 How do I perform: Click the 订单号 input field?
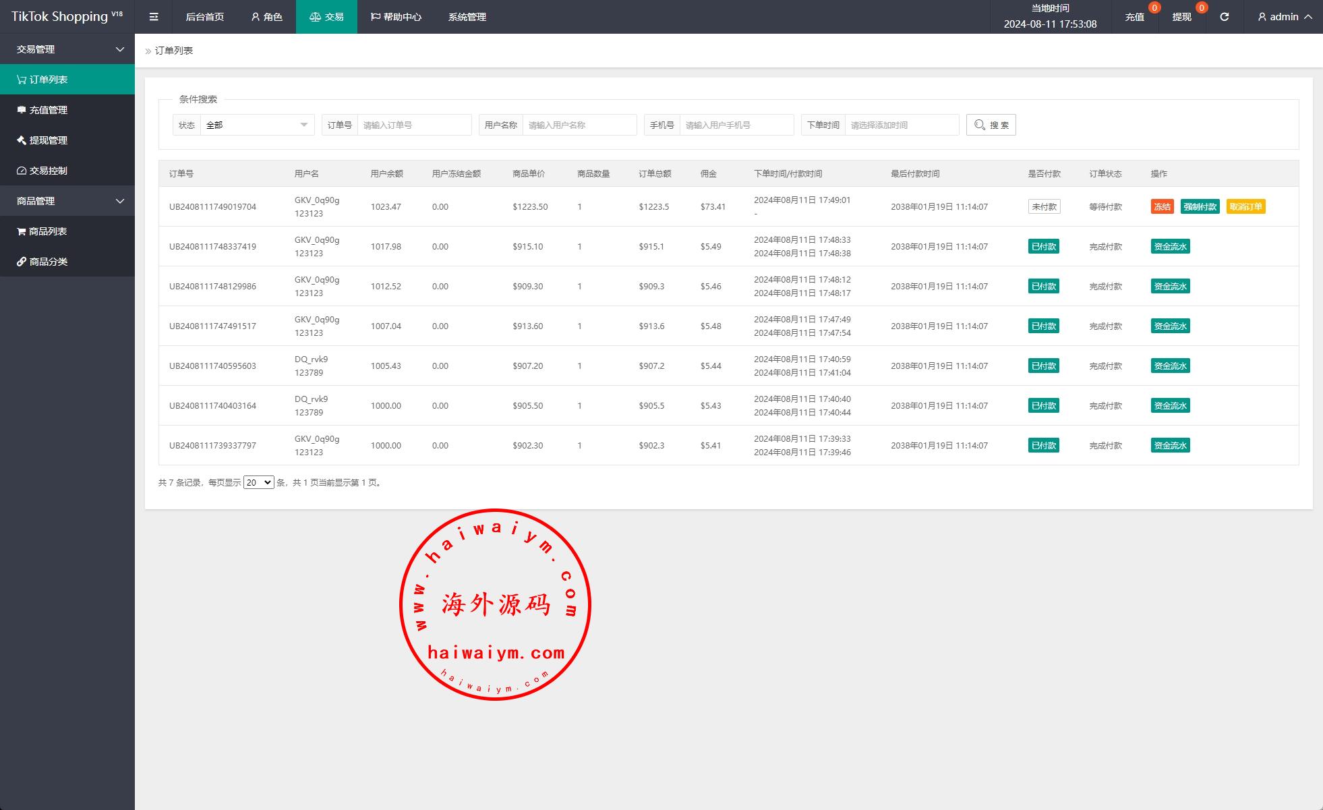click(x=413, y=125)
